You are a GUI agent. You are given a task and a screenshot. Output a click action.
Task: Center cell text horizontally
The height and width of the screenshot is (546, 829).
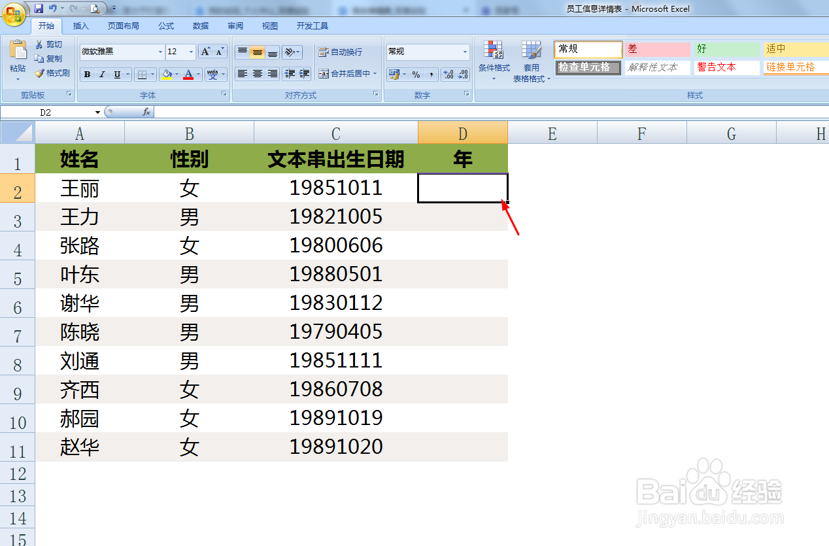pos(258,74)
